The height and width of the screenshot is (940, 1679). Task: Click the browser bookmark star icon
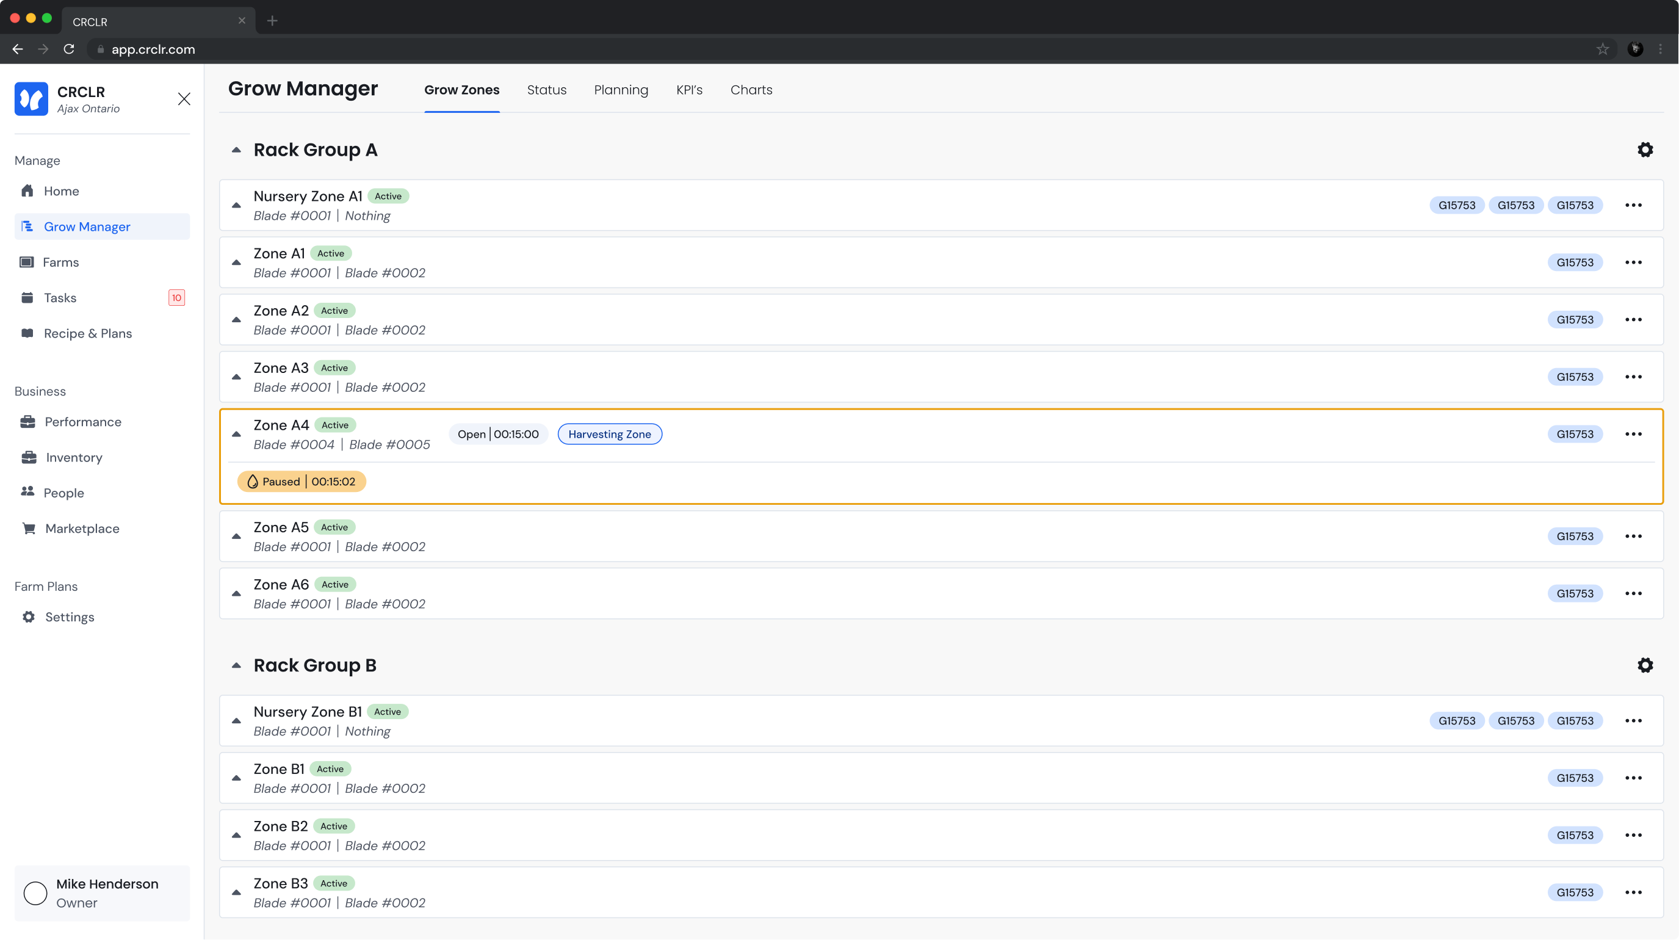[1602, 49]
